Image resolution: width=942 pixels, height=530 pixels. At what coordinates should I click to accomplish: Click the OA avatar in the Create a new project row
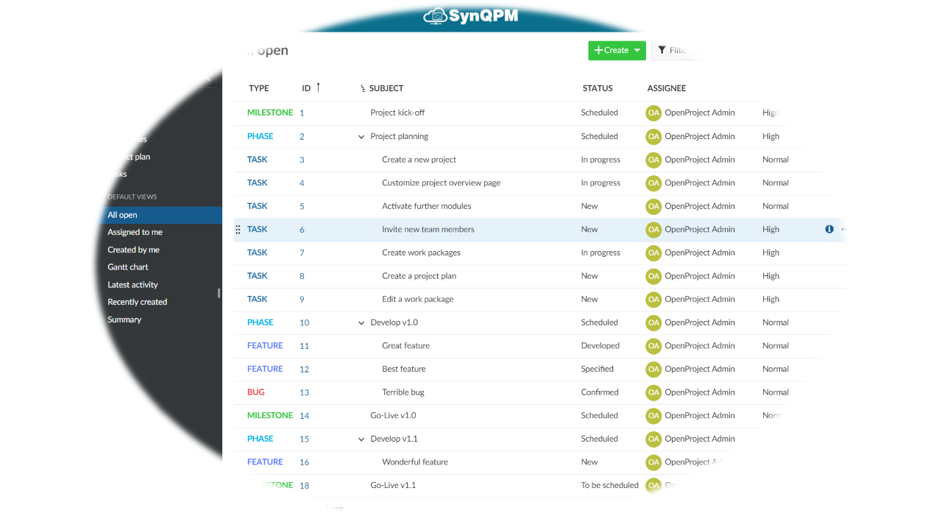[654, 160]
